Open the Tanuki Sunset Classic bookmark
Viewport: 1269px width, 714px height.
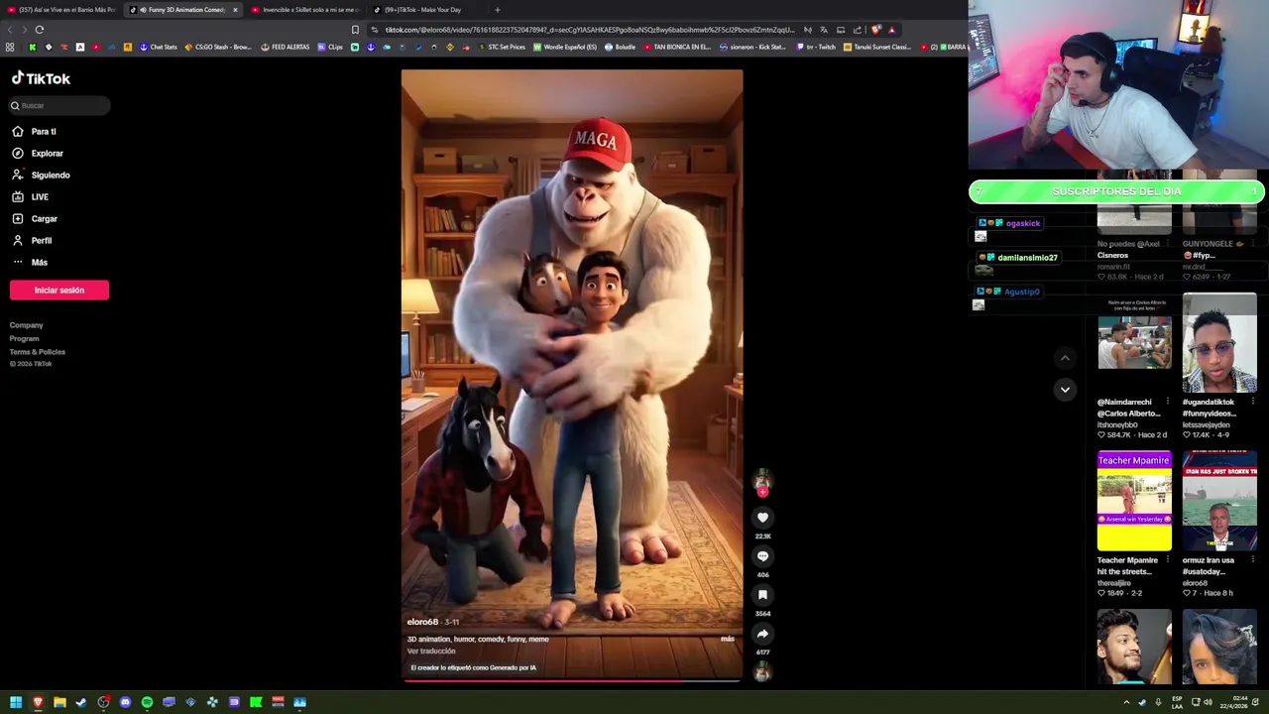[876, 47]
